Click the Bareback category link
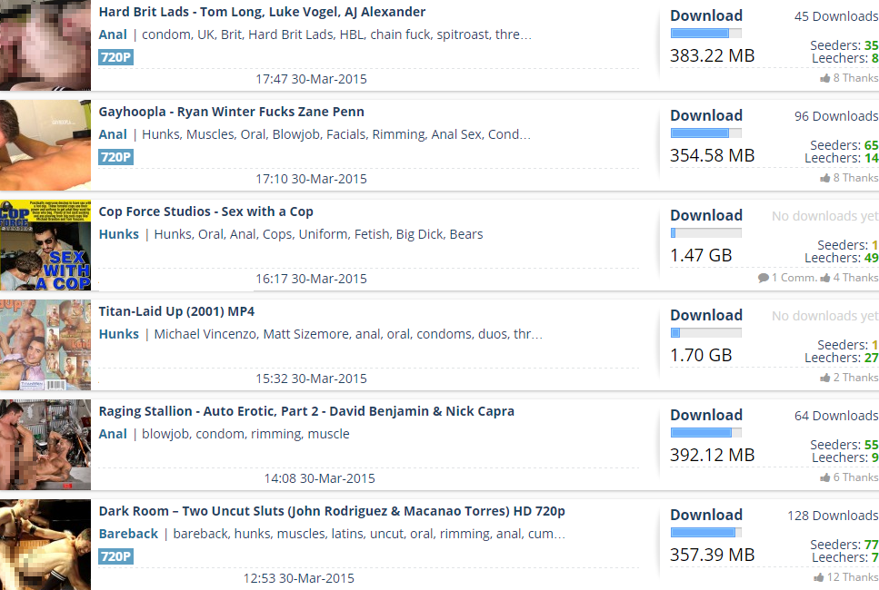 (x=128, y=534)
